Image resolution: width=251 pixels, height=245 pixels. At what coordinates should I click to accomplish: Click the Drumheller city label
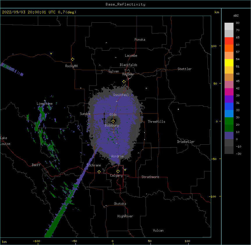186,142
